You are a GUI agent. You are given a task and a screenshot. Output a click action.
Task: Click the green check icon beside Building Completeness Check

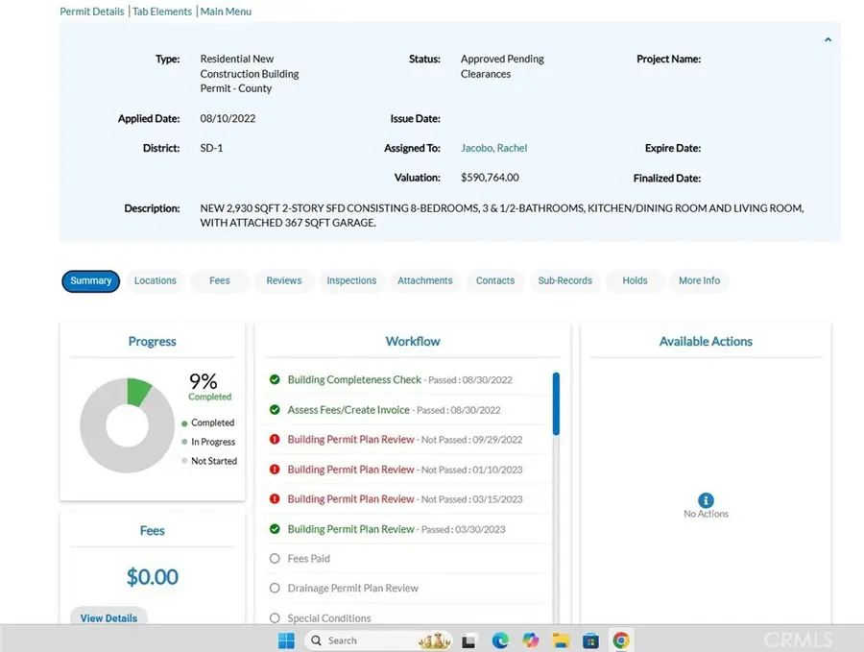tap(275, 380)
